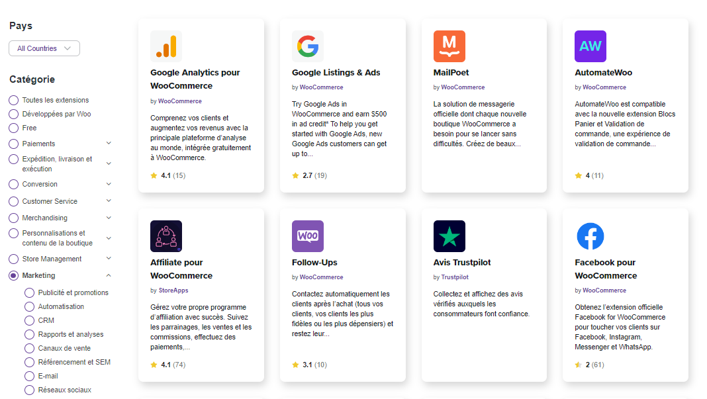Click the Affiliate pour WooCommerce rating star
This screenshot has width=707, height=399.
coord(154,365)
